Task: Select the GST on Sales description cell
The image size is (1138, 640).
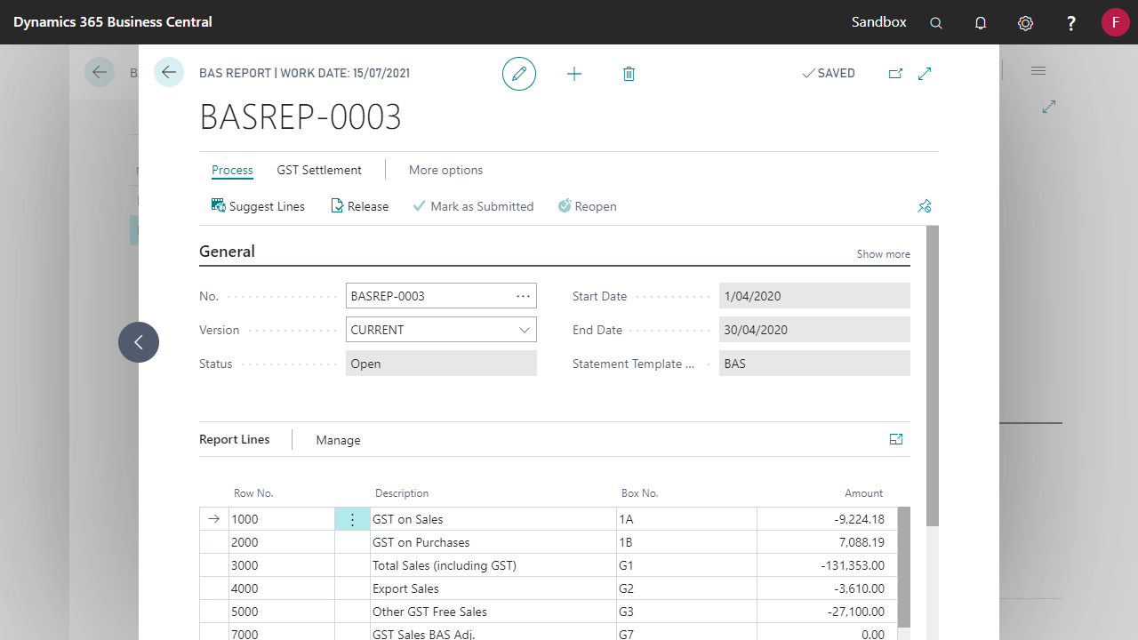Action: [493, 519]
